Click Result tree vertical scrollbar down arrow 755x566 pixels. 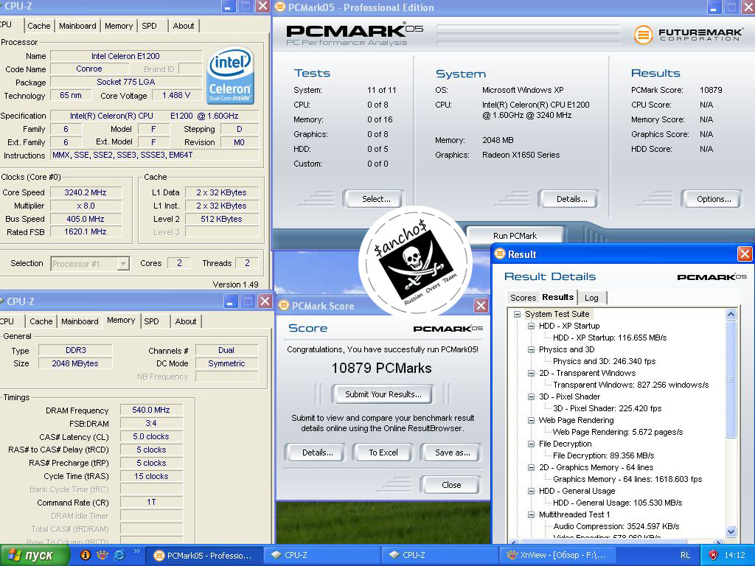coord(731,531)
